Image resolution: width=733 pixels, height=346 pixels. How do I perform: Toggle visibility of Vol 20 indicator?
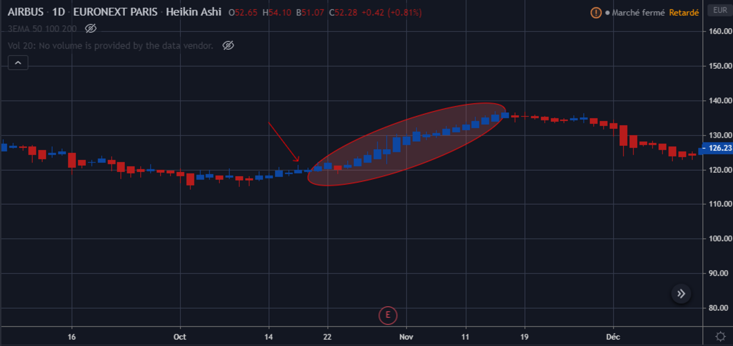point(228,45)
